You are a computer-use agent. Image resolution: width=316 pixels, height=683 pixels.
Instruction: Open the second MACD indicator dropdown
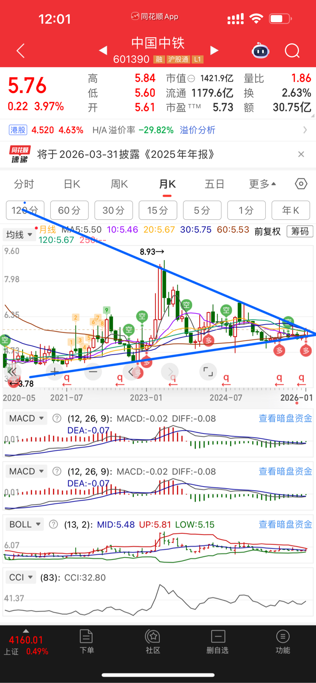(27, 471)
